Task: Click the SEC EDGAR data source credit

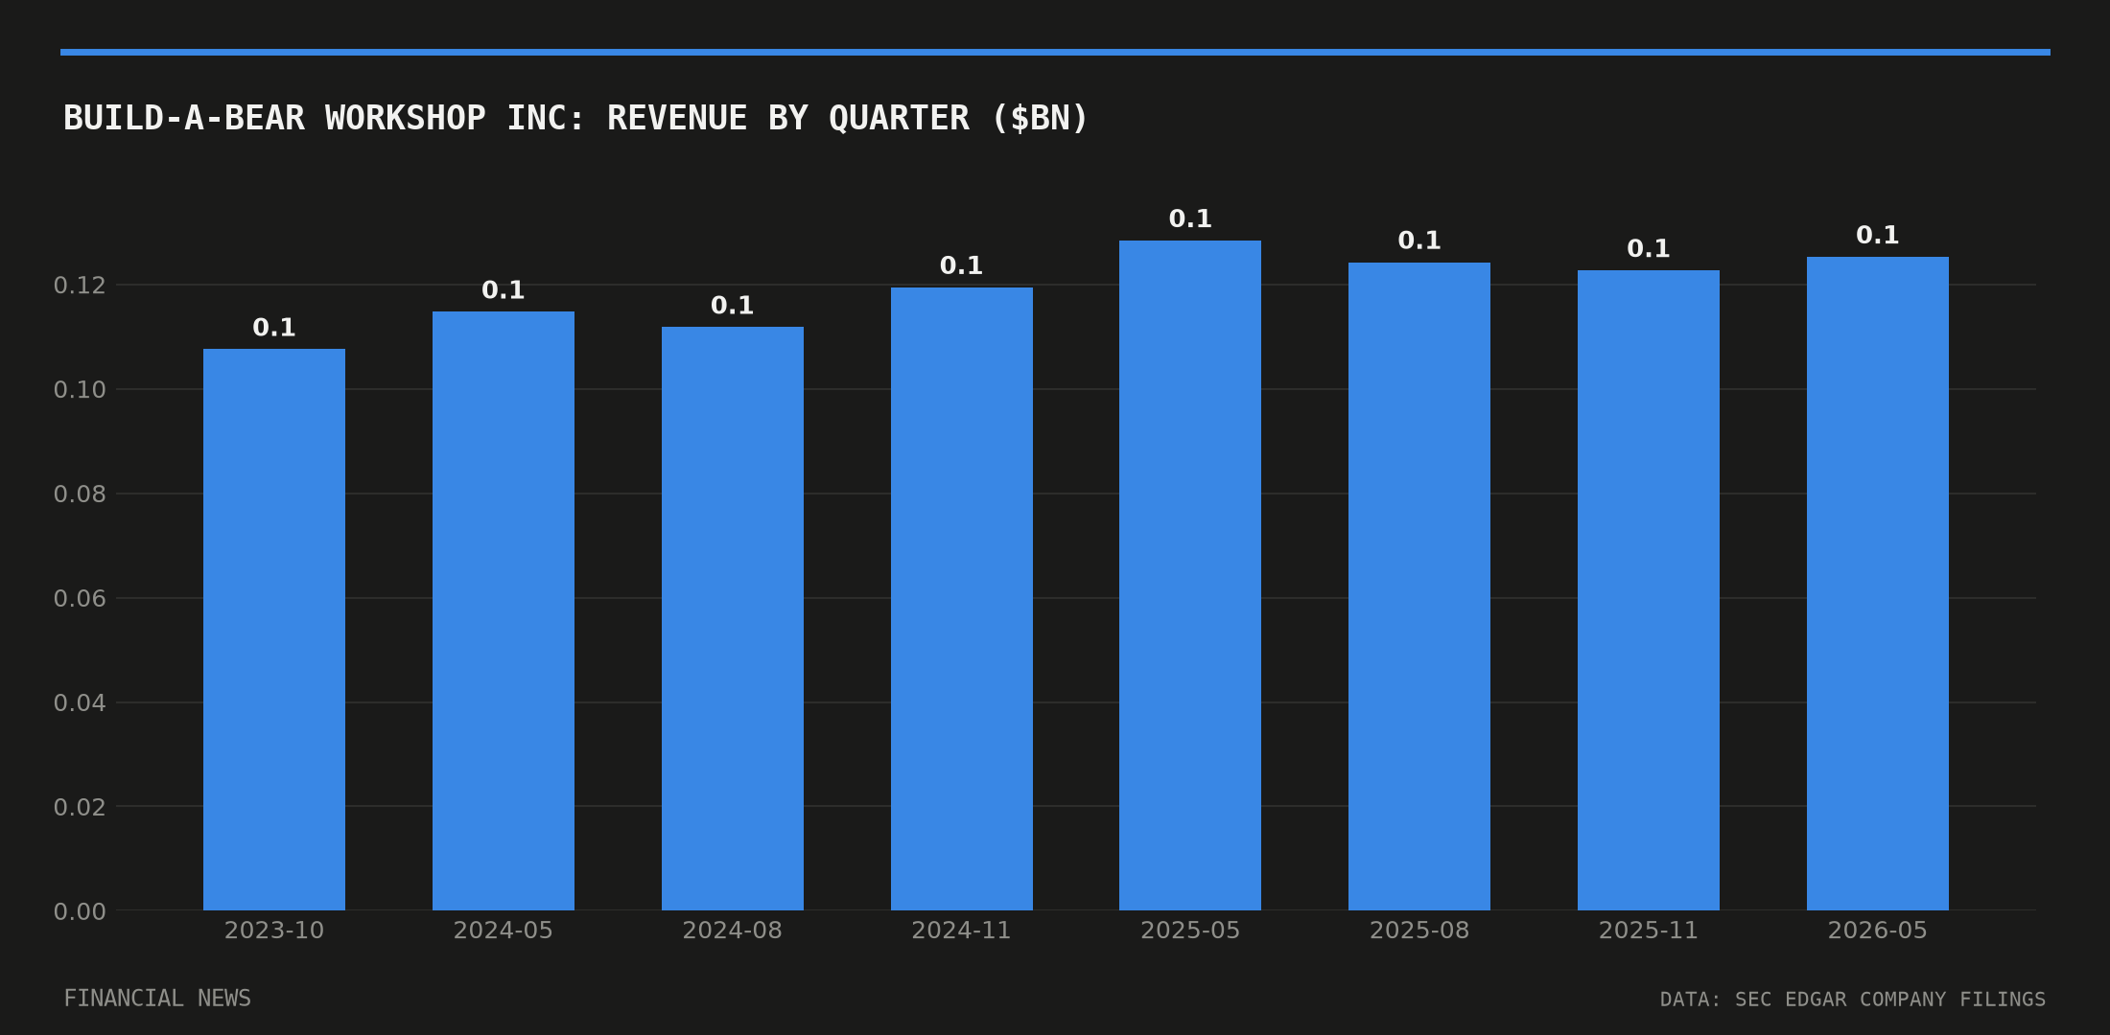Action: (x=1853, y=1000)
